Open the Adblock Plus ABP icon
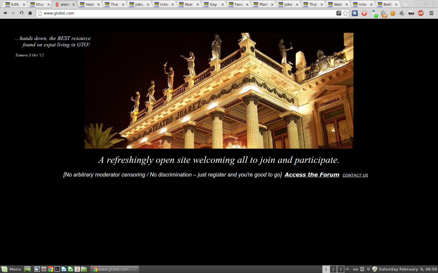The width and height of the screenshot is (438, 273). click(421, 13)
